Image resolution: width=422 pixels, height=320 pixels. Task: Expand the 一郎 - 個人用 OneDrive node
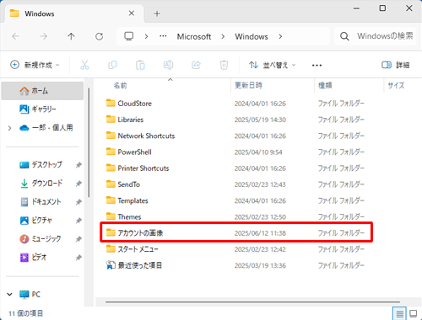(9, 128)
